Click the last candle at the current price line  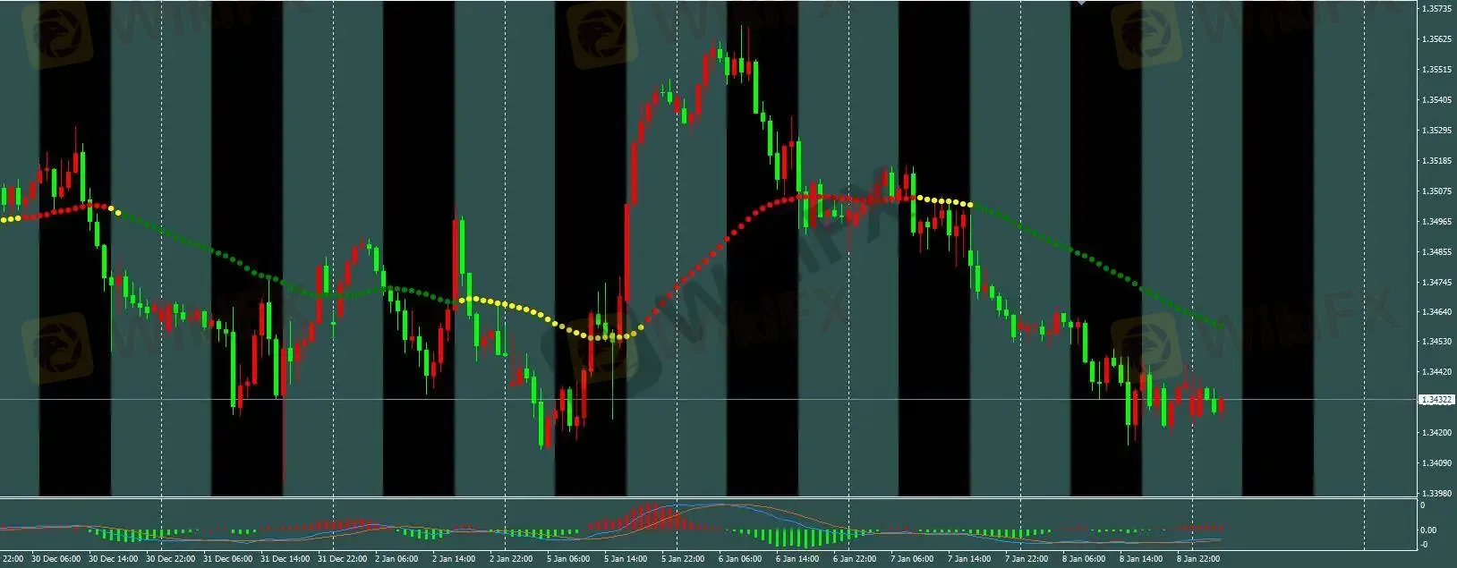1222,405
